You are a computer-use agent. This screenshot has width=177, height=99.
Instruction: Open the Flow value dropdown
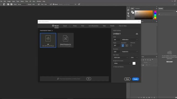tap(46, 4)
